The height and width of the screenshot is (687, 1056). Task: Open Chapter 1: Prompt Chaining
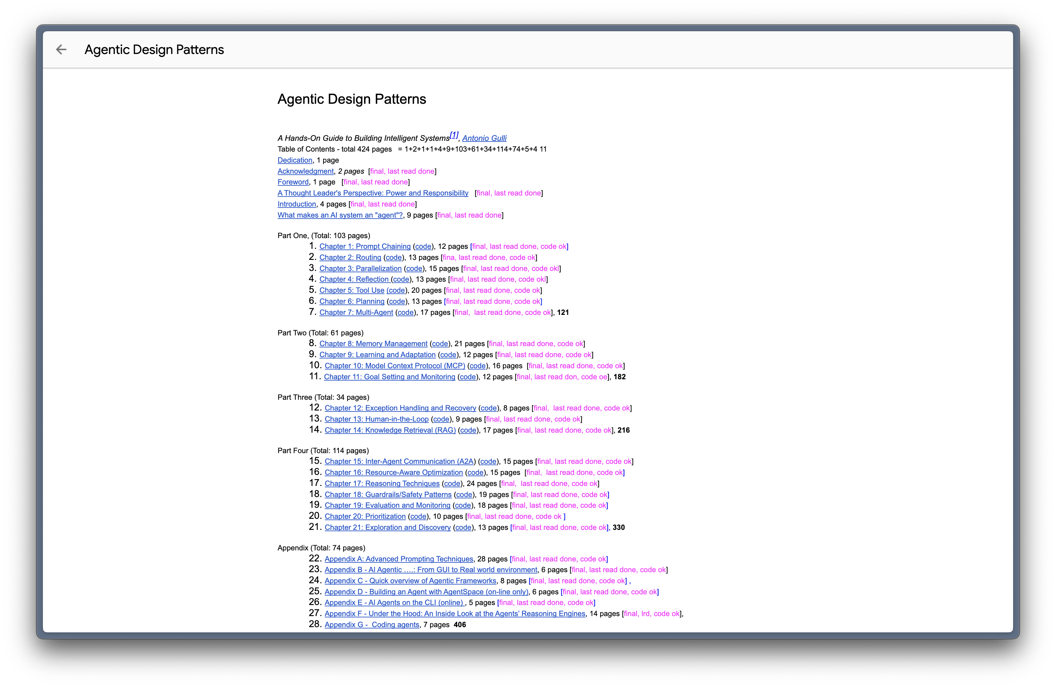(365, 246)
